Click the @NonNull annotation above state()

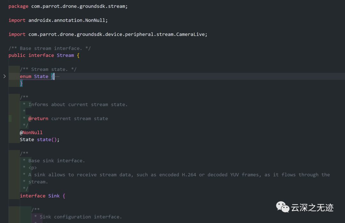coord(31,133)
